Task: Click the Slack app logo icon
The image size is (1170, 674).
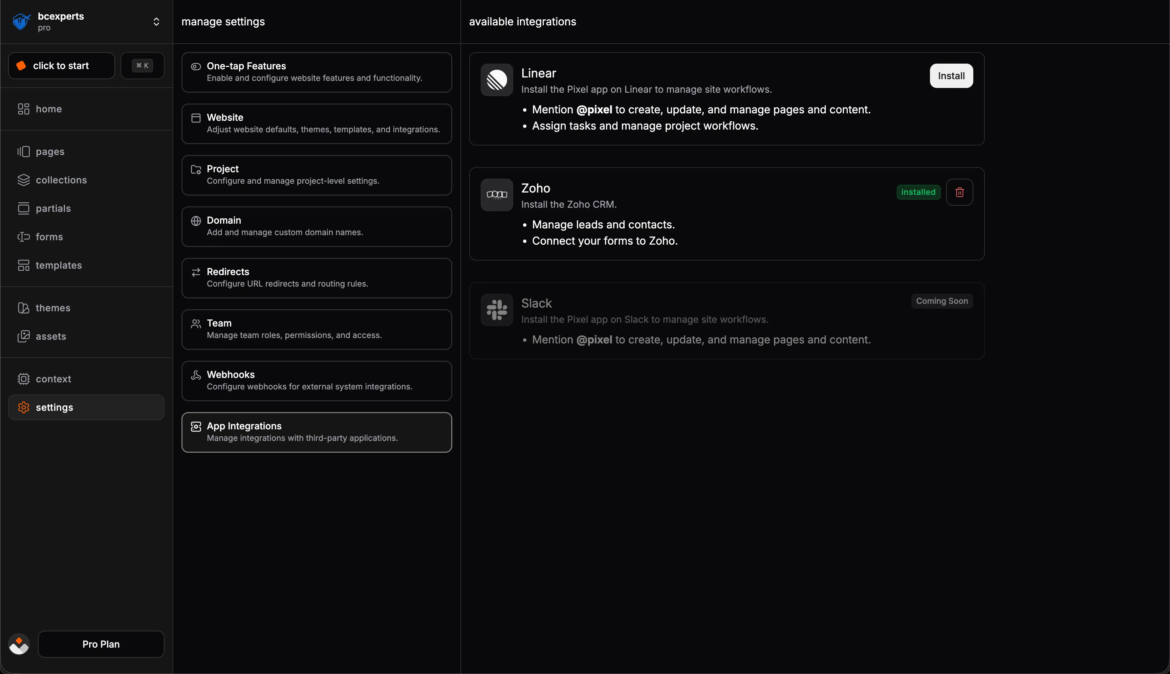Action: coord(497,310)
